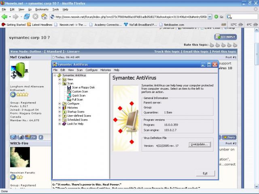
Task: Click the green Go icon
Action: point(216,17)
